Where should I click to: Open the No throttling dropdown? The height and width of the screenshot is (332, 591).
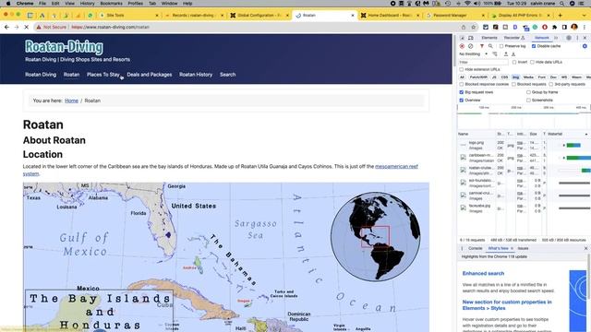(474, 54)
